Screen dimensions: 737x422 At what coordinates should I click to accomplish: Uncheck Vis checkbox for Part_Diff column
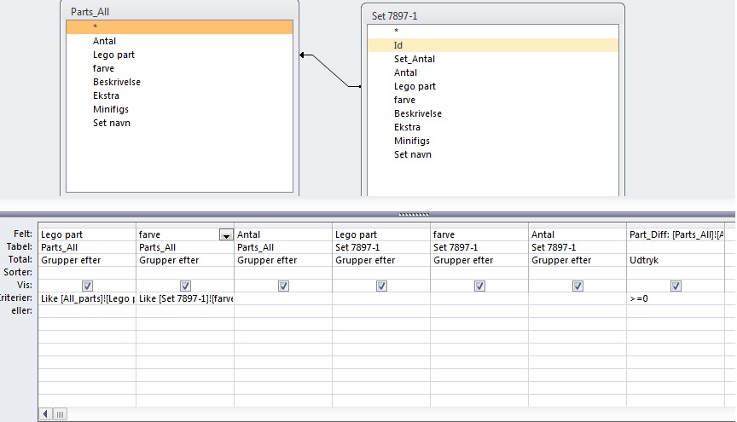[x=676, y=286]
